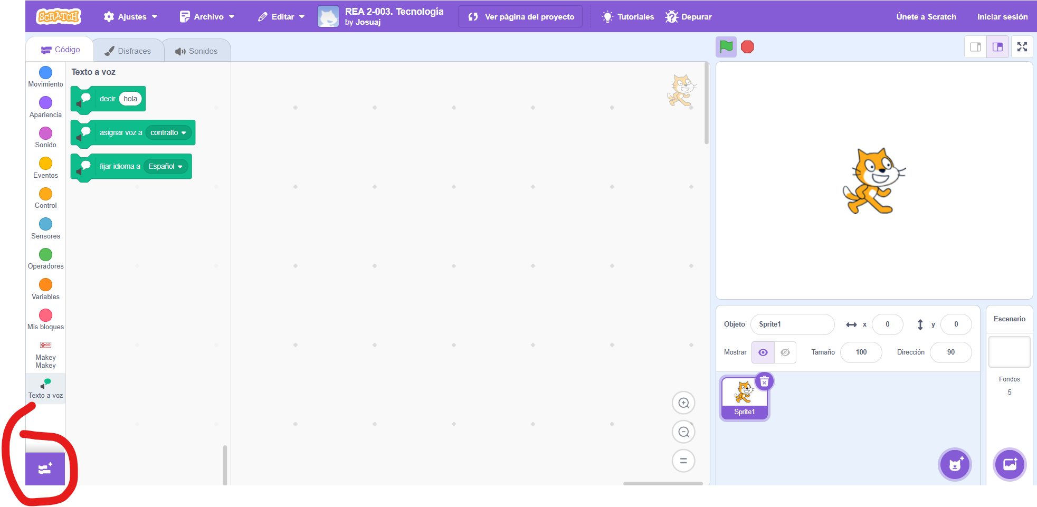This screenshot has width=1037, height=507.
Task: Open the Add Extension button
Action: click(x=45, y=468)
